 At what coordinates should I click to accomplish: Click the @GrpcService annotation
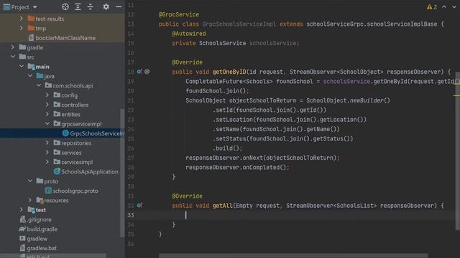[x=179, y=14]
